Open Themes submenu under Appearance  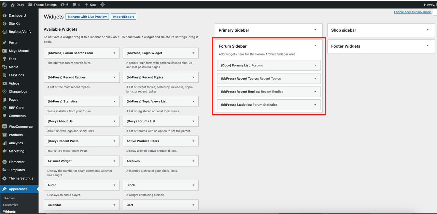point(9,198)
